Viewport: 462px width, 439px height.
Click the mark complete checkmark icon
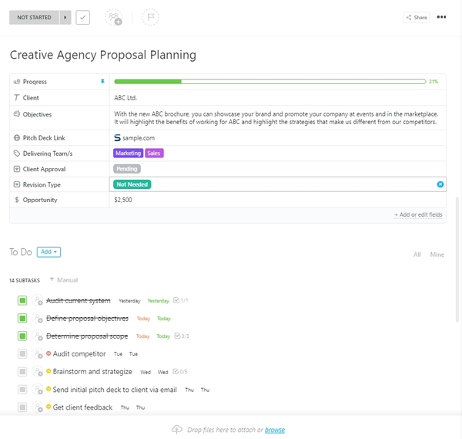tap(82, 17)
